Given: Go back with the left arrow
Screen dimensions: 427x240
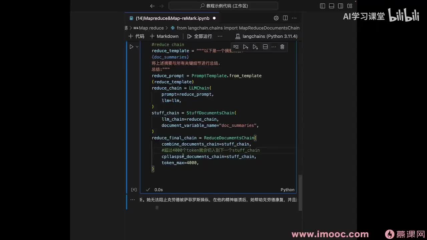Looking at the screenshot, I should tap(152, 6).
